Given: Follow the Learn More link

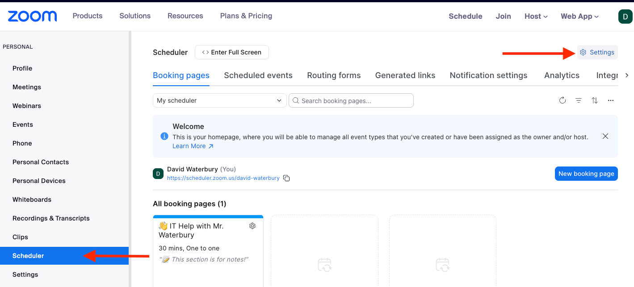Looking at the screenshot, I should pos(193,146).
